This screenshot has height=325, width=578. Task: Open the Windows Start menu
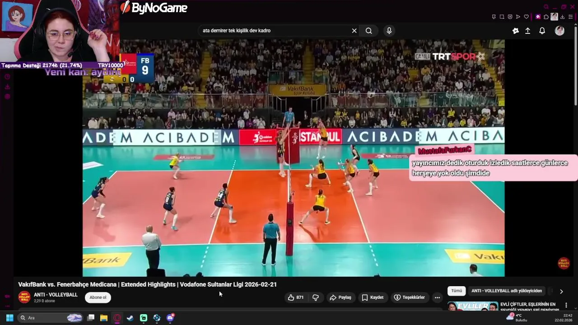click(x=9, y=318)
